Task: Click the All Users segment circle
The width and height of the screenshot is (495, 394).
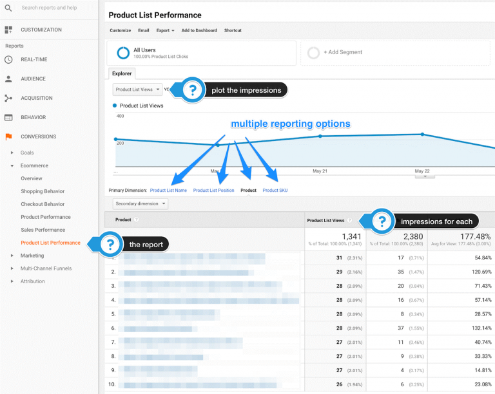Action: pyautogui.click(x=123, y=53)
